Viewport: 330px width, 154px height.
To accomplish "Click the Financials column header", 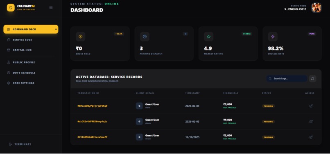I will pos(231,93).
